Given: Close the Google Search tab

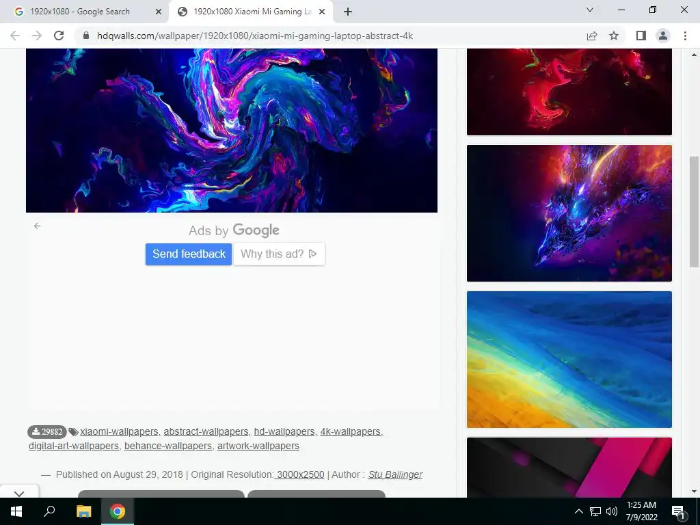Looking at the screenshot, I should tap(159, 12).
